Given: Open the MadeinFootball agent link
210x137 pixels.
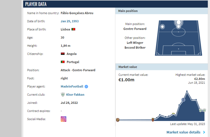Looking at the screenshot, I should 72,86.
